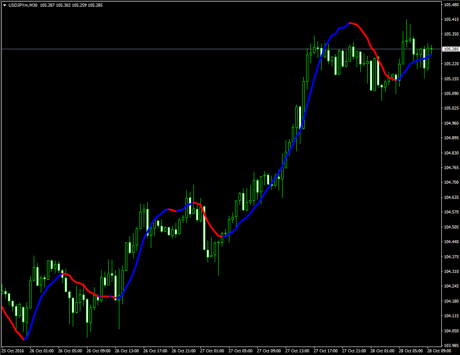Click the 104.115 price axis label
Screen dimensions: 460x355
[451, 316]
